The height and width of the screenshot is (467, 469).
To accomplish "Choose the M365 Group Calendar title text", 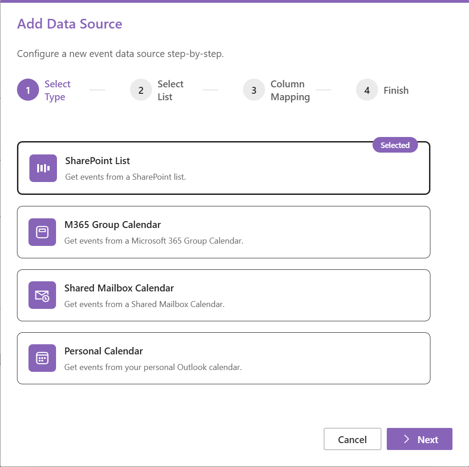I will coord(113,225).
